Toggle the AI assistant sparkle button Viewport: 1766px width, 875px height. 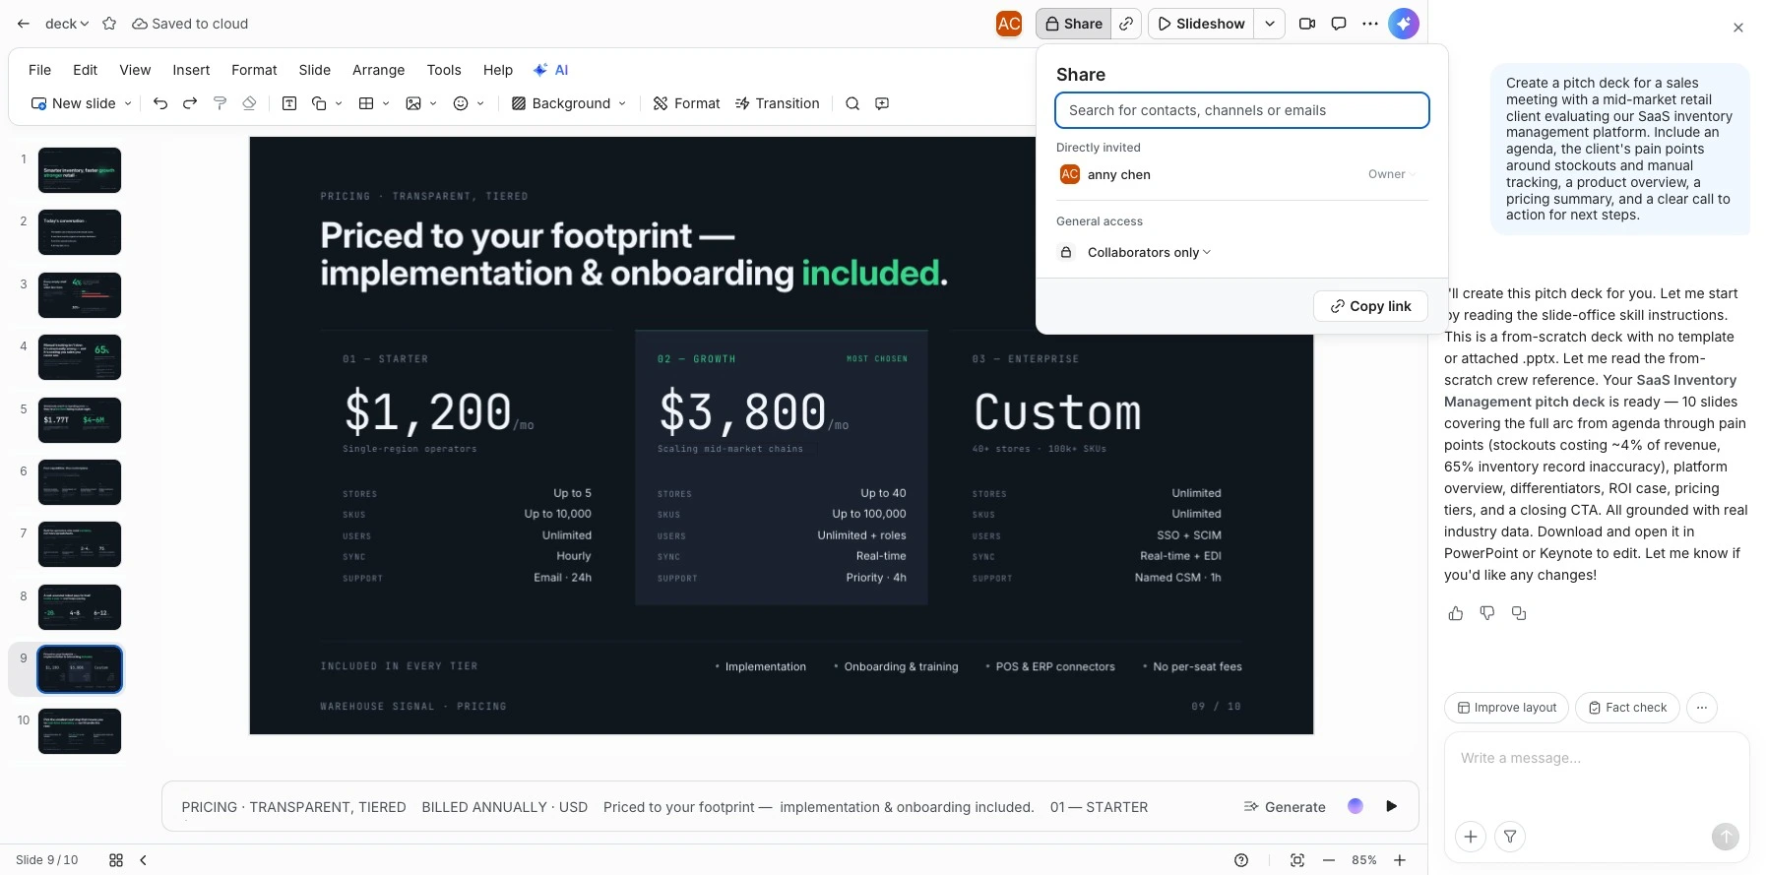tap(1404, 24)
